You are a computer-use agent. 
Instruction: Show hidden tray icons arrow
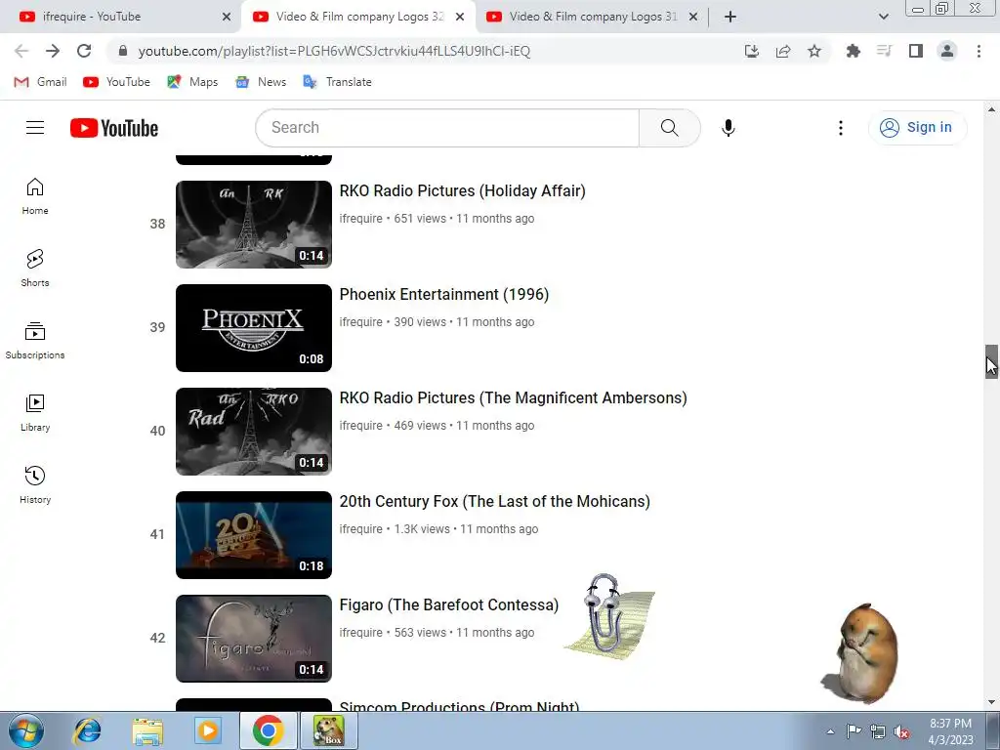pyautogui.click(x=830, y=731)
